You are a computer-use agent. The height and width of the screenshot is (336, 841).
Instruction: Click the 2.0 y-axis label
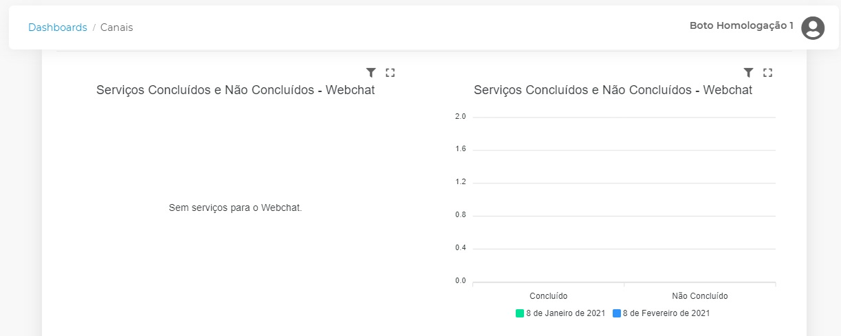click(x=460, y=117)
